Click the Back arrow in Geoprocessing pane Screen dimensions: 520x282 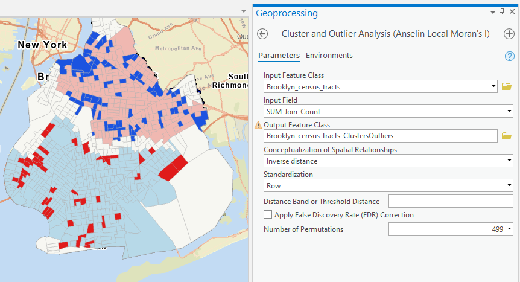262,34
